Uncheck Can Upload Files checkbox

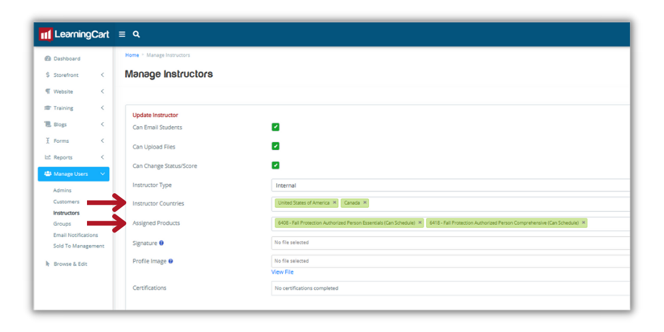[x=276, y=146]
